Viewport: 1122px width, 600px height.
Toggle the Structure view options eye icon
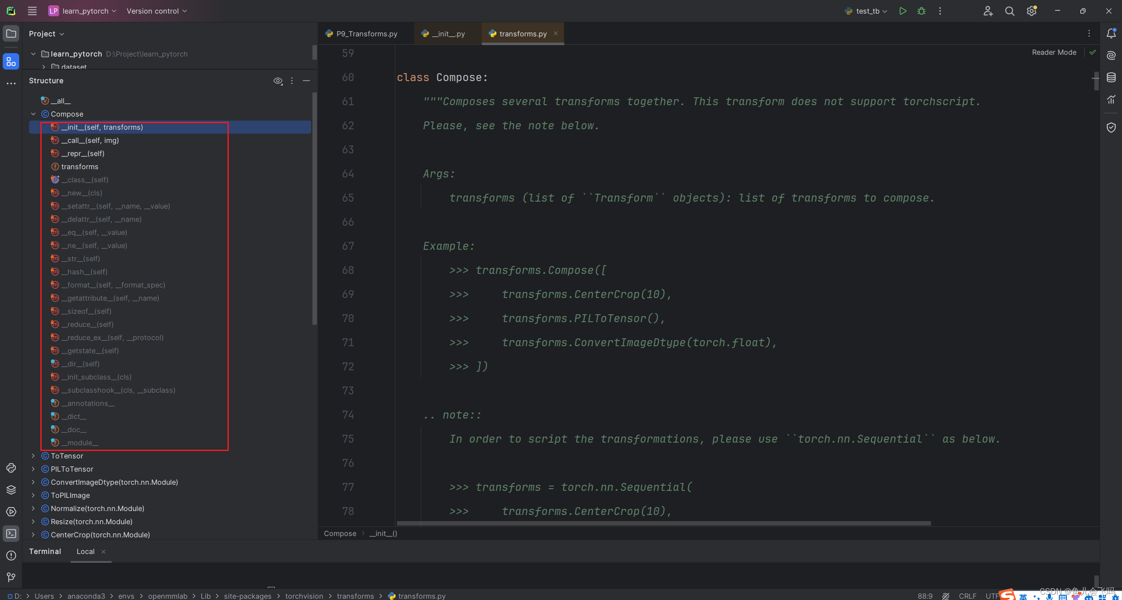point(277,81)
